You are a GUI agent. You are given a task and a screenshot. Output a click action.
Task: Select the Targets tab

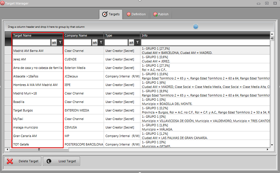pos(111,14)
